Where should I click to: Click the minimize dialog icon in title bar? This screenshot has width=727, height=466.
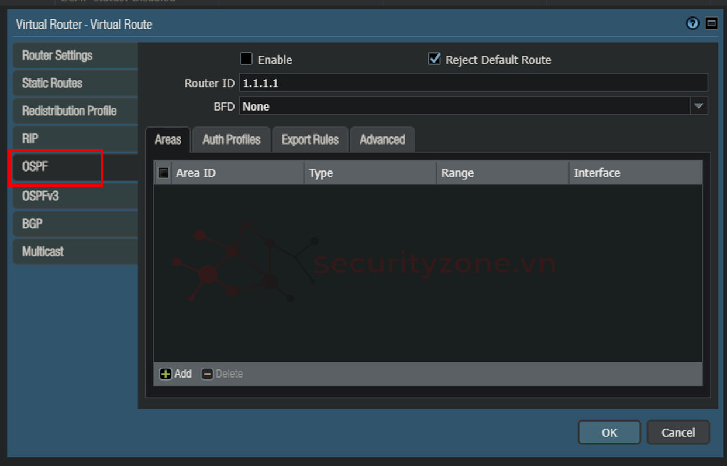(711, 23)
